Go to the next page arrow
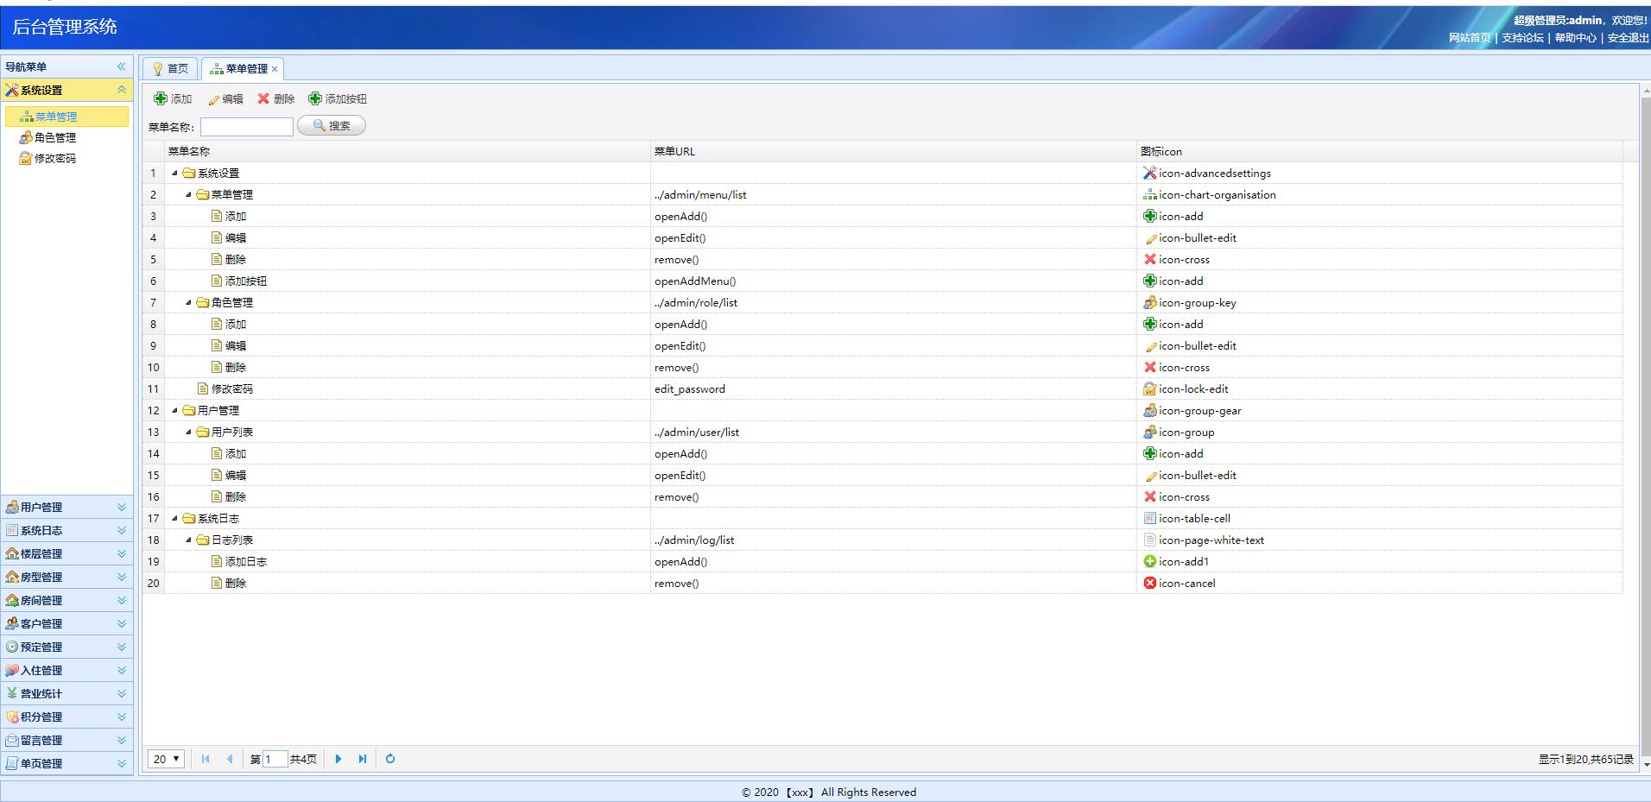1651x802 pixels. (338, 759)
